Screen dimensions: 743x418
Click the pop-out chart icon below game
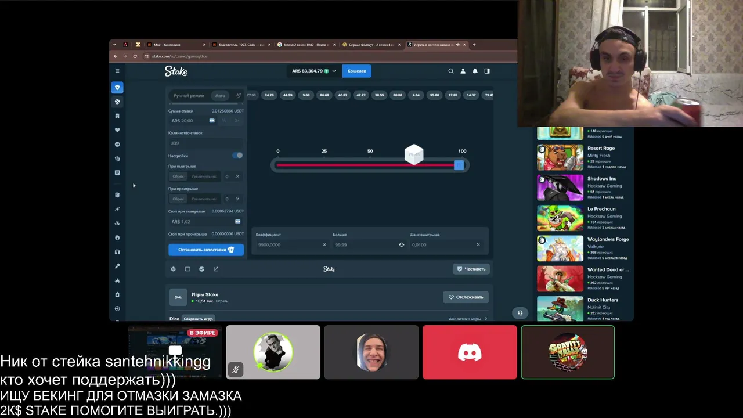click(x=216, y=269)
